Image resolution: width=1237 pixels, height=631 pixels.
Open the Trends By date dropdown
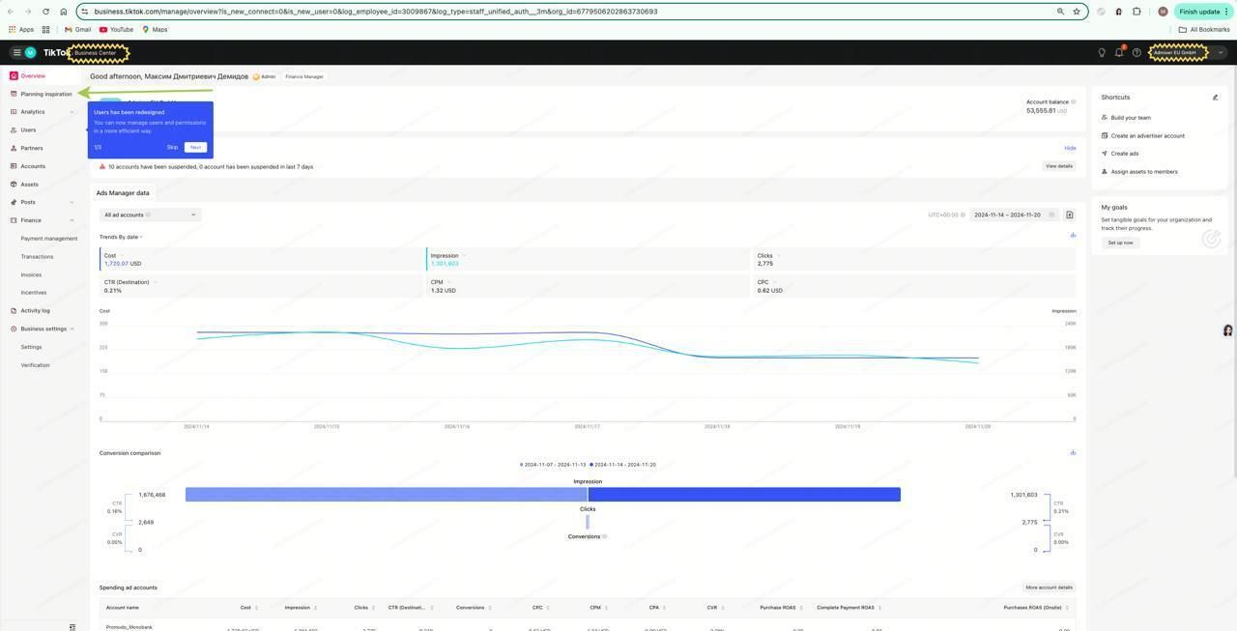(x=121, y=237)
